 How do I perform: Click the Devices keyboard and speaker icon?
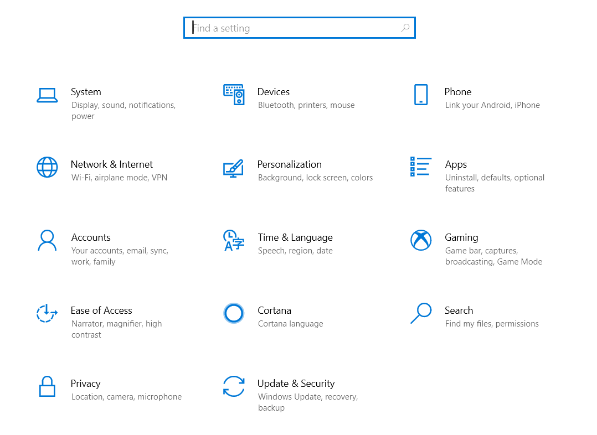pos(234,95)
